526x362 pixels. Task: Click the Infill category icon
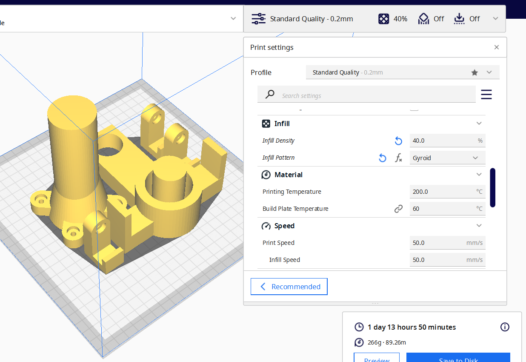coord(266,124)
